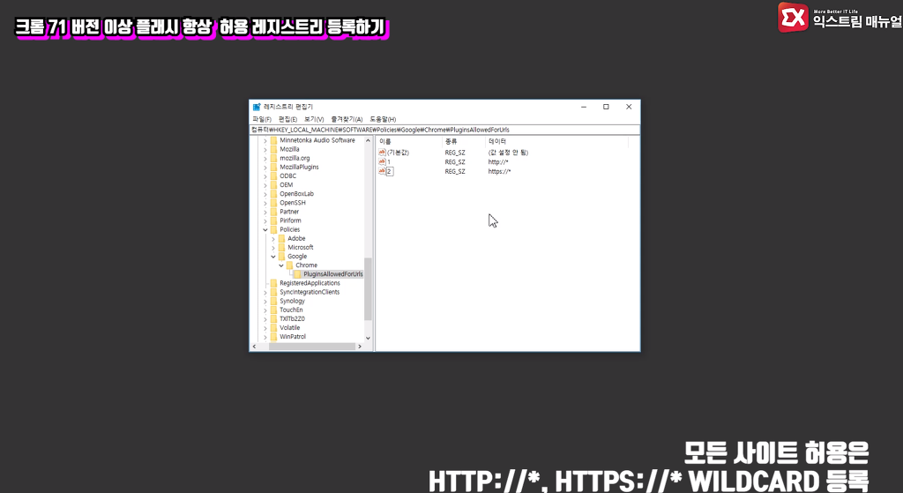Expand the Mozilla key

265,149
